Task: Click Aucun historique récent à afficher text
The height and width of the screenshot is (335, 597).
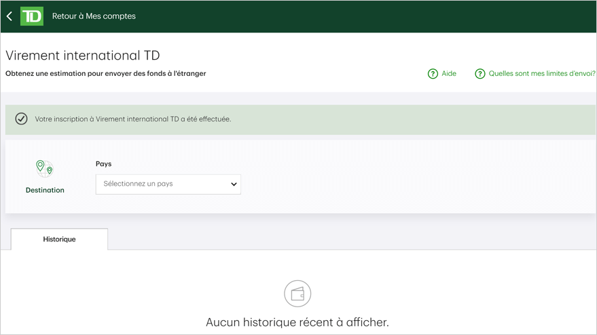Action: (x=297, y=322)
